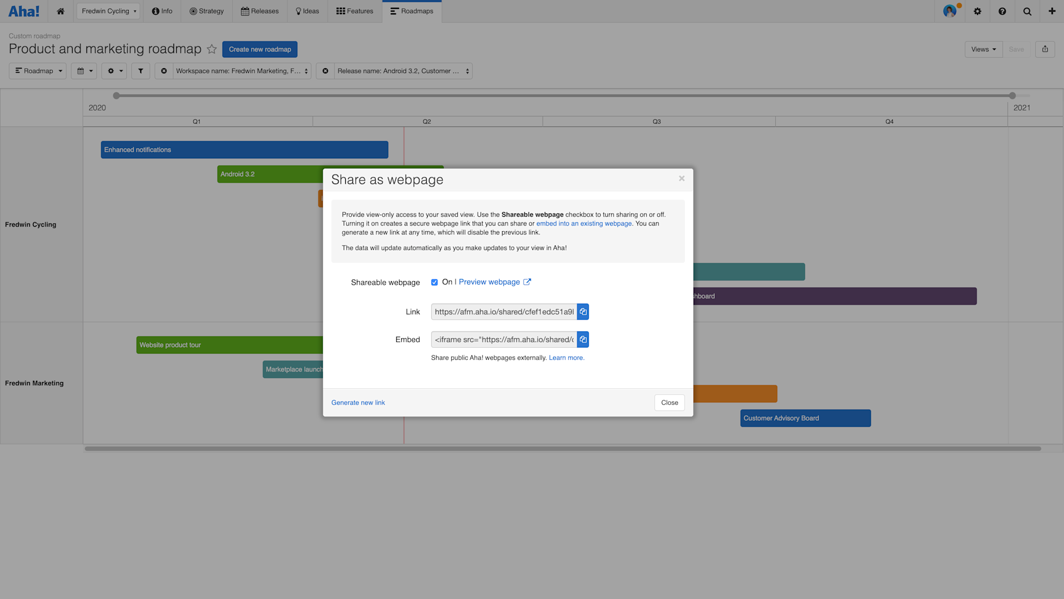Open the settings gear in the top bar
Viewport: 1064px width, 599px height.
pyautogui.click(x=977, y=11)
